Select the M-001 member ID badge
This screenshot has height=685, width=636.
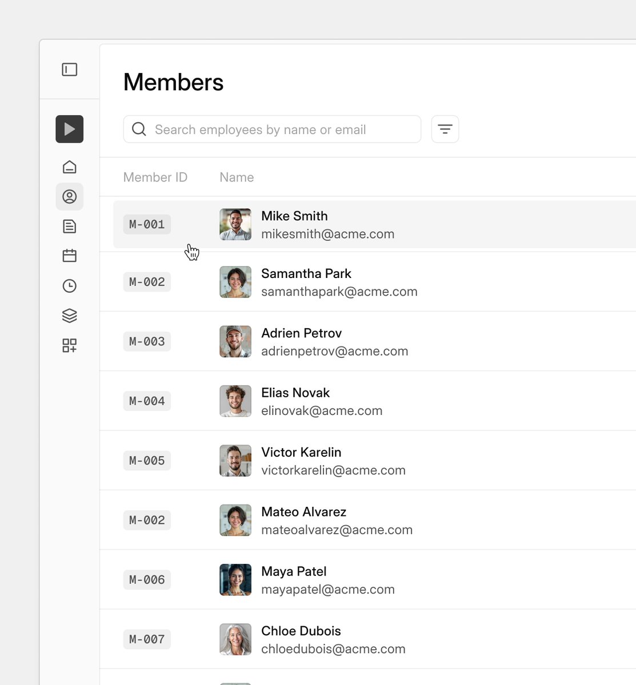(147, 224)
